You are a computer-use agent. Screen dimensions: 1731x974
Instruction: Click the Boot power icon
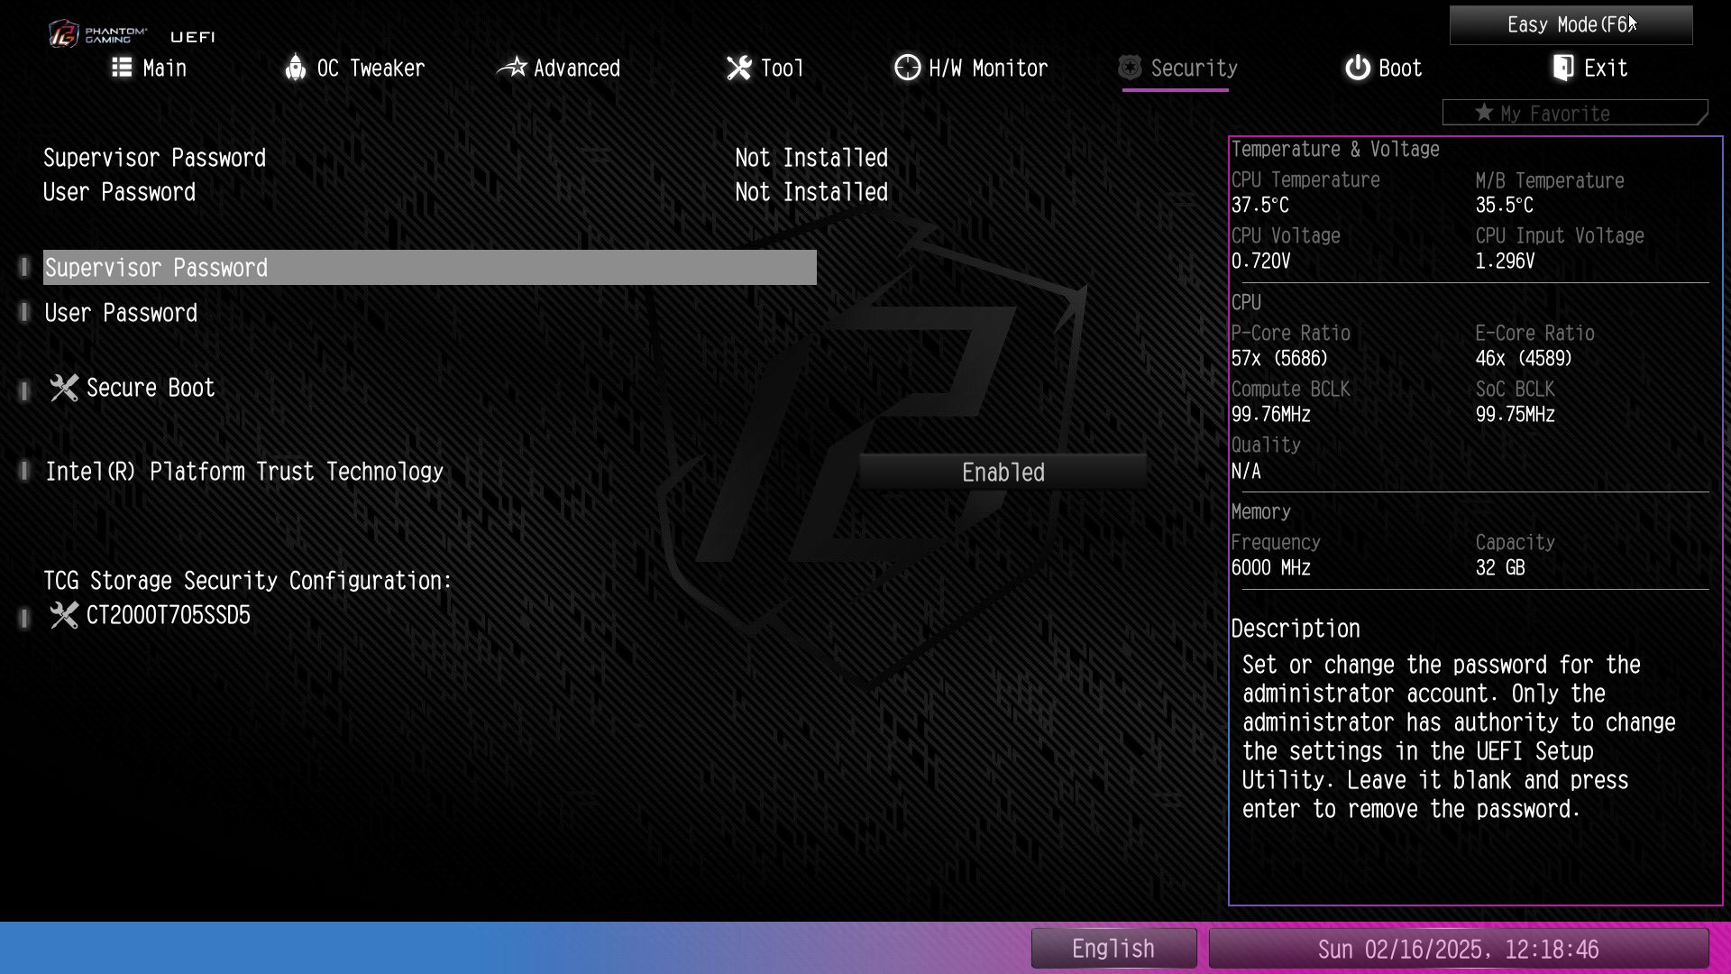(x=1357, y=68)
